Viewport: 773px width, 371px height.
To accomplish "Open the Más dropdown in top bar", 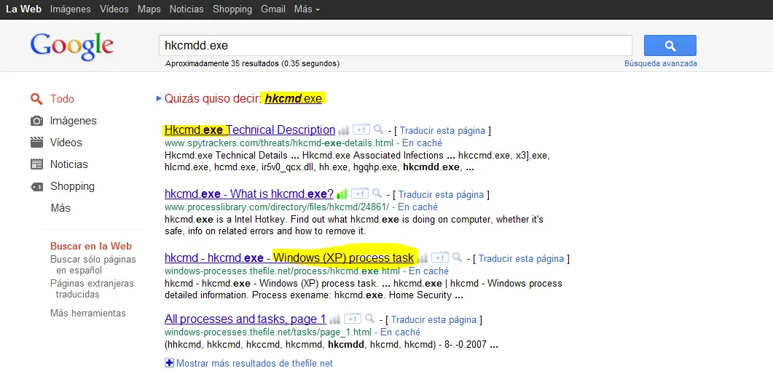I will click(x=307, y=9).
